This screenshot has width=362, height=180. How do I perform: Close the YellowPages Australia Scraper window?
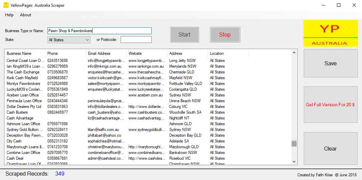354,5
